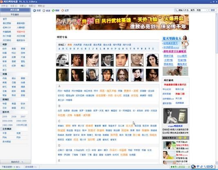
Task: Open the first portrait thumbnail in second row
Action: pyautogui.click(x=62, y=75)
